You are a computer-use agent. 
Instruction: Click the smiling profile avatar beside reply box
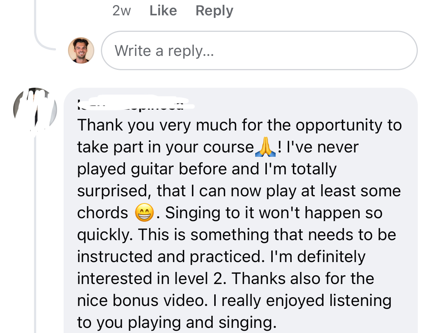click(81, 50)
